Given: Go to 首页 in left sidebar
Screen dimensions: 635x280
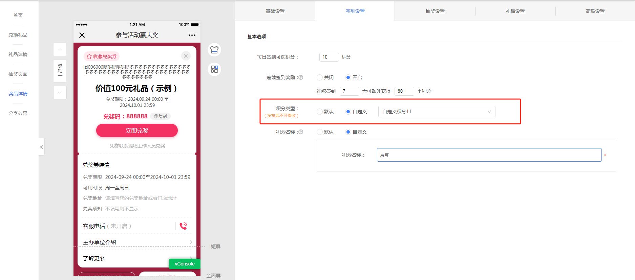Looking at the screenshot, I should [x=18, y=15].
